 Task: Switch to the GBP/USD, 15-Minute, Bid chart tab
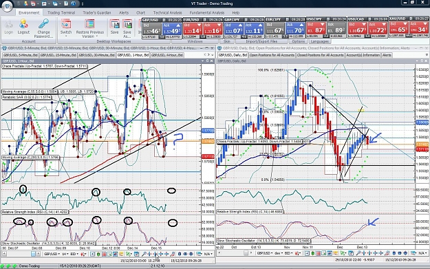pyautogui.click(x=58, y=55)
